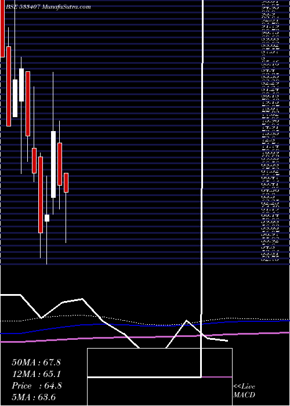Click the 12MA : 65.1 value
This screenshot has width=290, height=406.
(x=36, y=374)
